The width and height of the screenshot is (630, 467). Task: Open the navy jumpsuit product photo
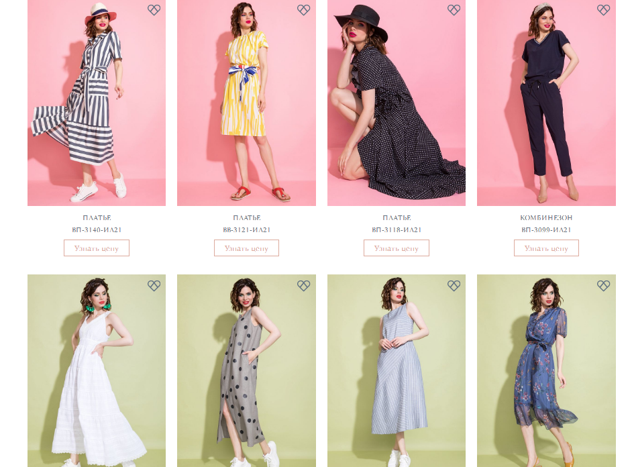pyautogui.click(x=546, y=107)
